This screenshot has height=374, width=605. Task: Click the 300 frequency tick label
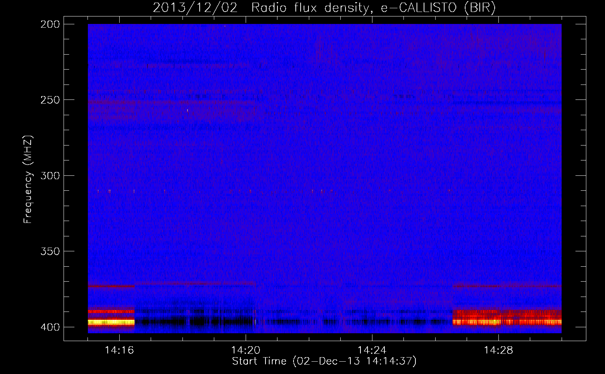50,176
